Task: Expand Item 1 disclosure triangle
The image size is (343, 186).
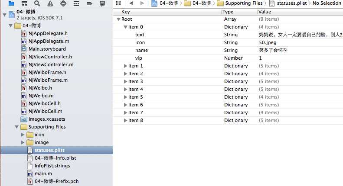Action: pyautogui.click(x=125, y=66)
